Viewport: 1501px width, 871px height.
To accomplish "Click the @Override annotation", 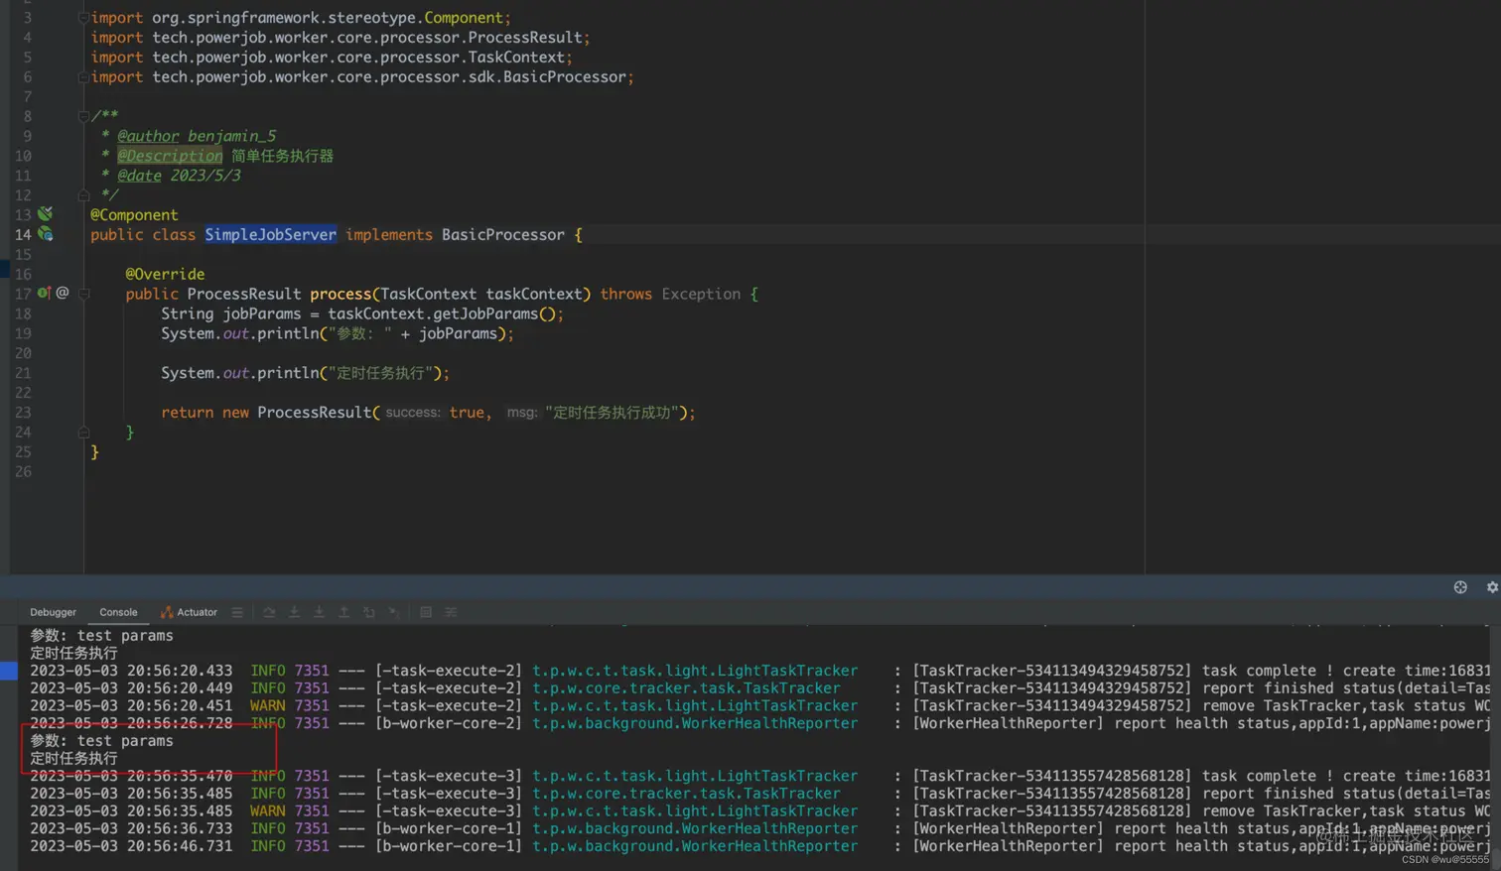I will pos(165,274).
